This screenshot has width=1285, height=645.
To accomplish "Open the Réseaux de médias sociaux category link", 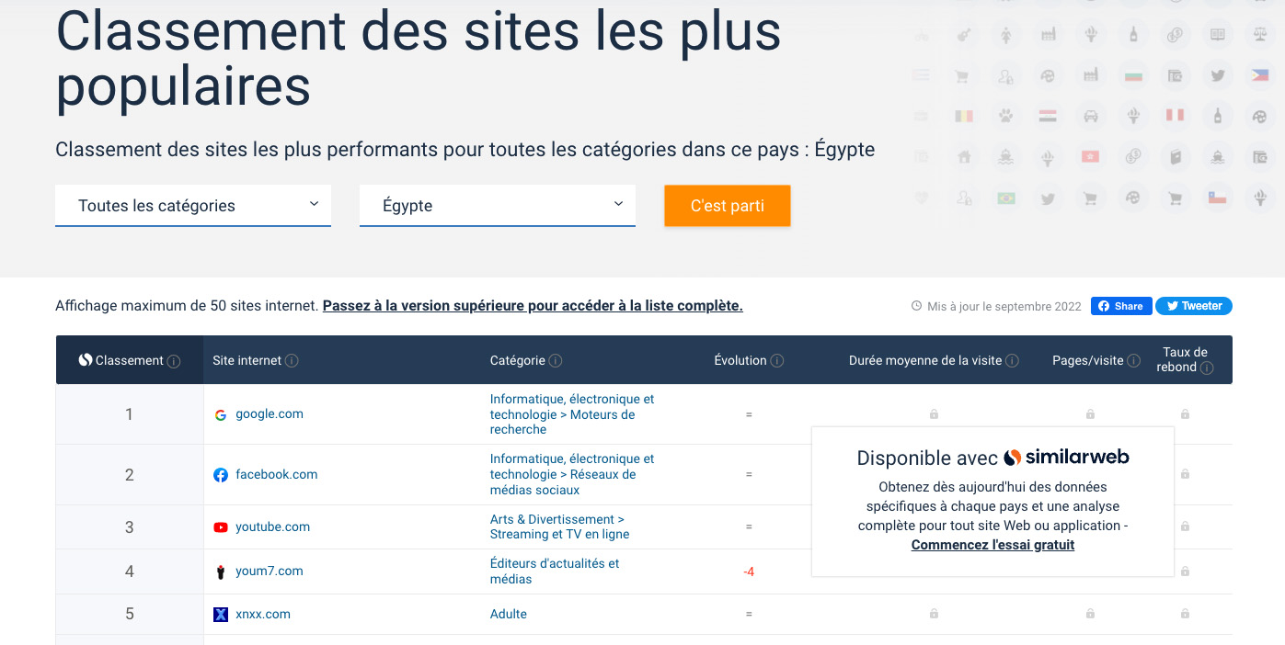I will (572, 474).
